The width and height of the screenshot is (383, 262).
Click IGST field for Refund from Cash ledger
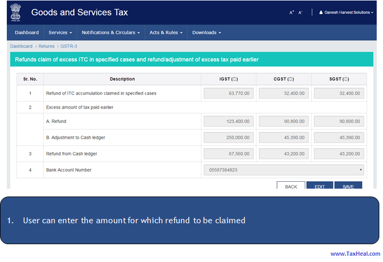(x=229, y=154)
